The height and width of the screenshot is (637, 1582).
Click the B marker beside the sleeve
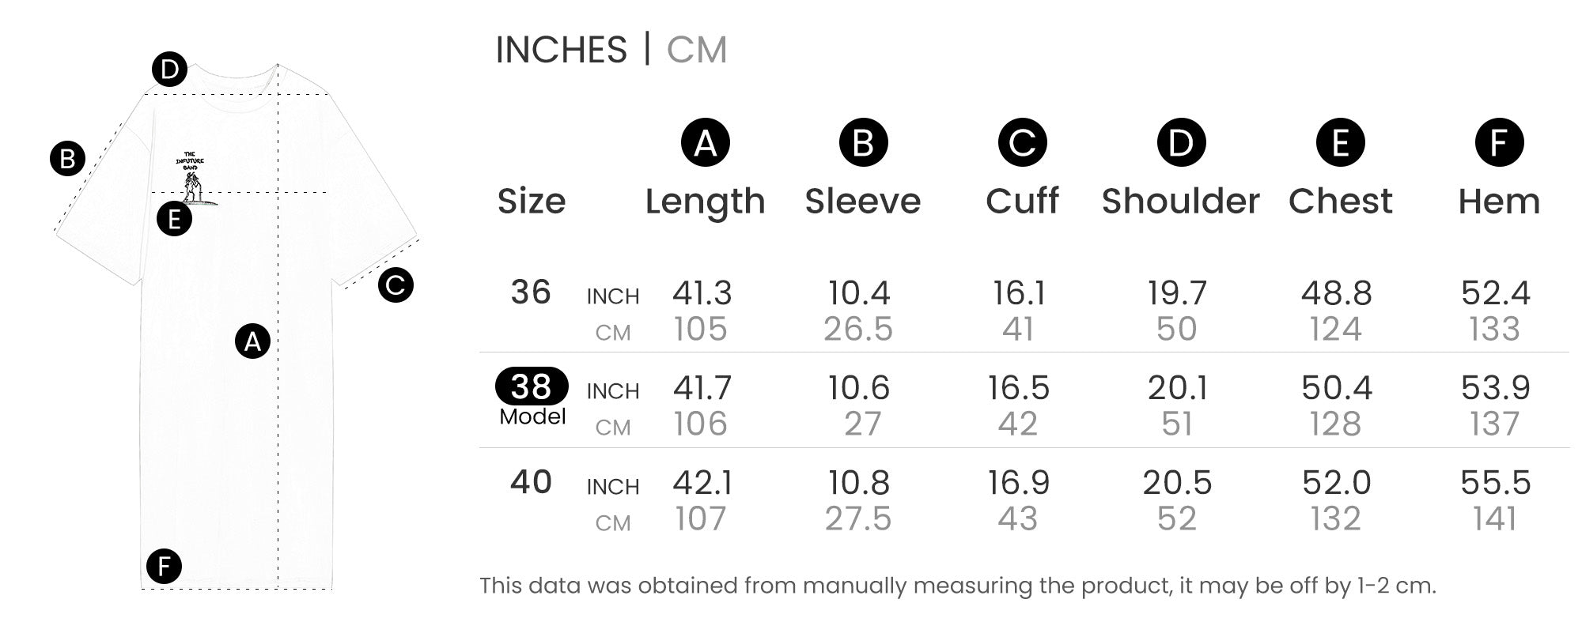tap(67, 158)
